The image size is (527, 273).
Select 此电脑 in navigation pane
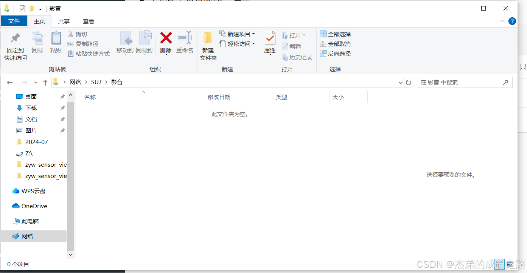click(x=30, y=221)
